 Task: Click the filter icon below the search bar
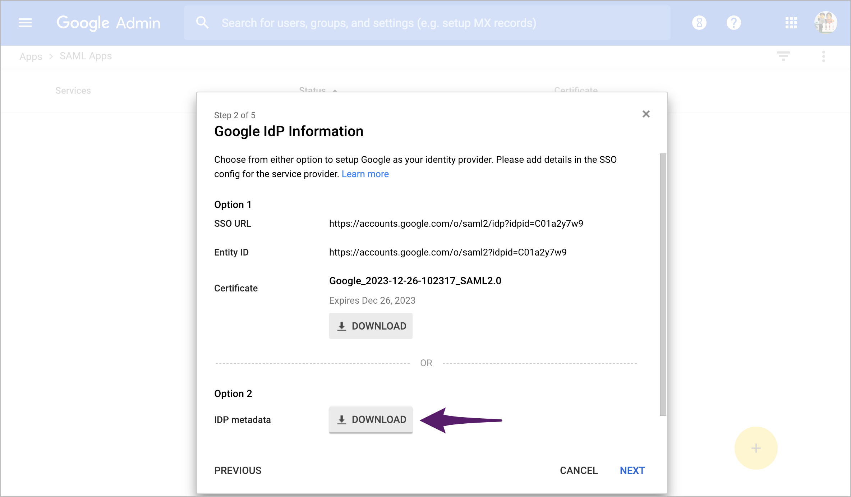[783, 56]
